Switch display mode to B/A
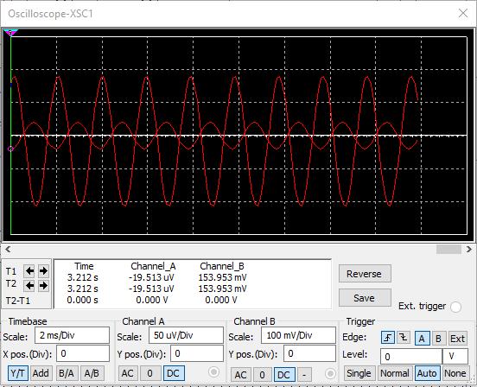The width and height of the screenshot is (477, 387). click(67, 373)
